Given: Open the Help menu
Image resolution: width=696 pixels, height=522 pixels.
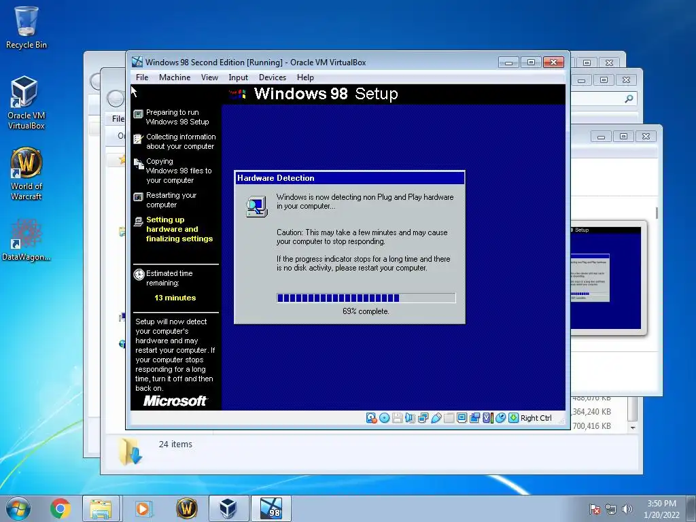Looking at the screenshot, I should click(x=305, y=77).
